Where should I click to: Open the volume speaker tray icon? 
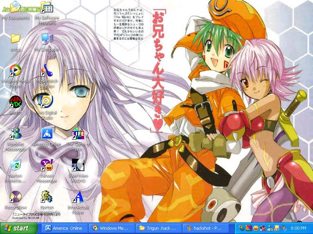(284, 228)
